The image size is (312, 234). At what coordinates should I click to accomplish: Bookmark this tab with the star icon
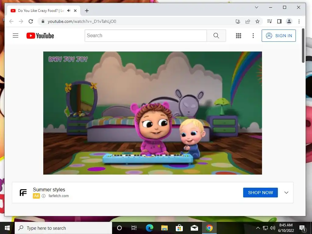(257, 21)
